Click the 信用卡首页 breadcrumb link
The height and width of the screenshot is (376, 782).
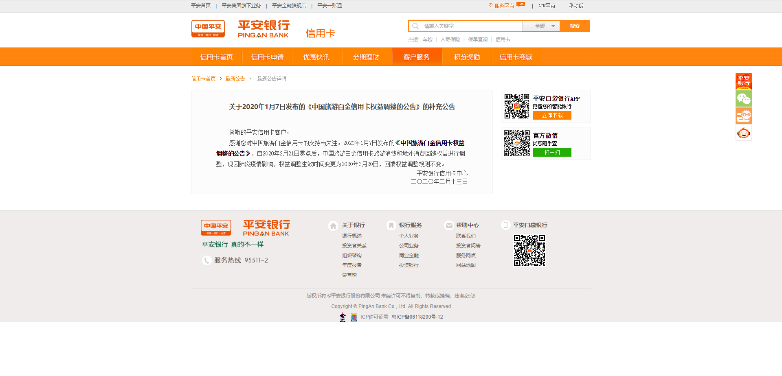204,79
